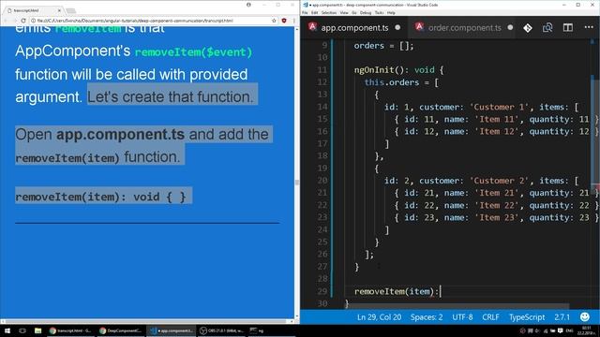Viewport: 600px width, 337px height.
Task: Open the Windows Start menu
Action: point(7,330)
